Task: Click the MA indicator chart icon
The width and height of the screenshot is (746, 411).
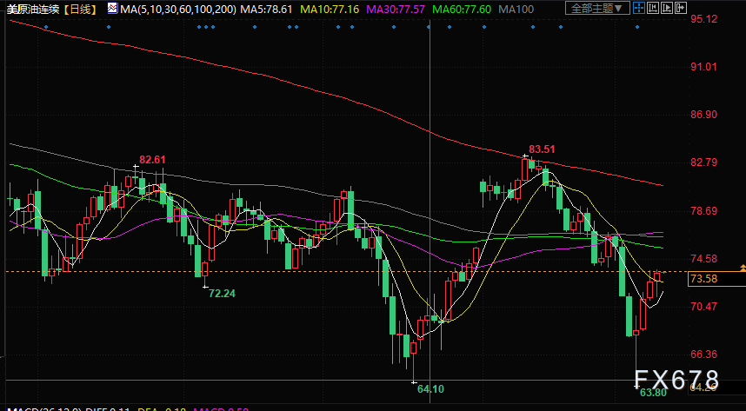Action: (x=112, y=8)
